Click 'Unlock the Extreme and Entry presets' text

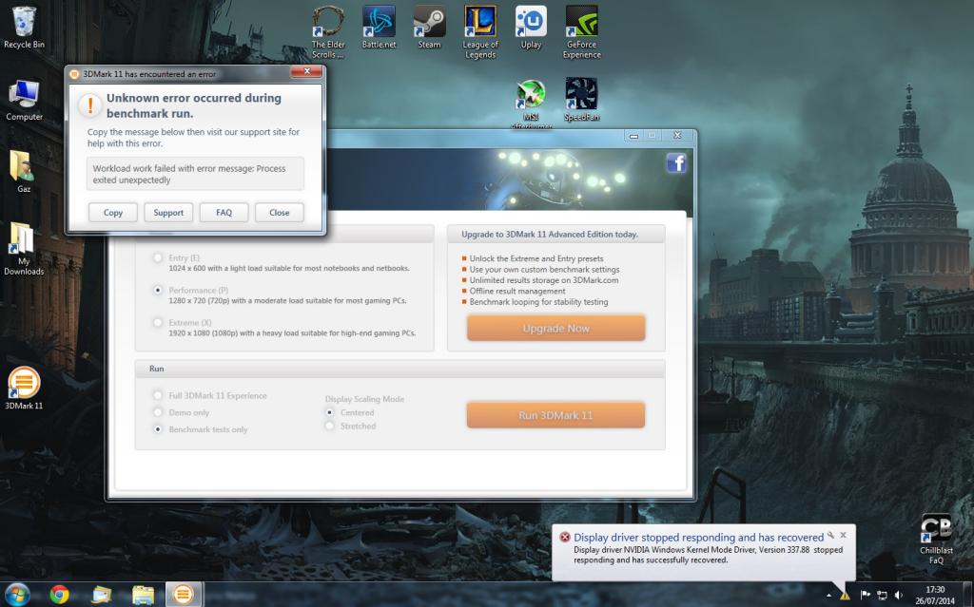pos(536,258)
